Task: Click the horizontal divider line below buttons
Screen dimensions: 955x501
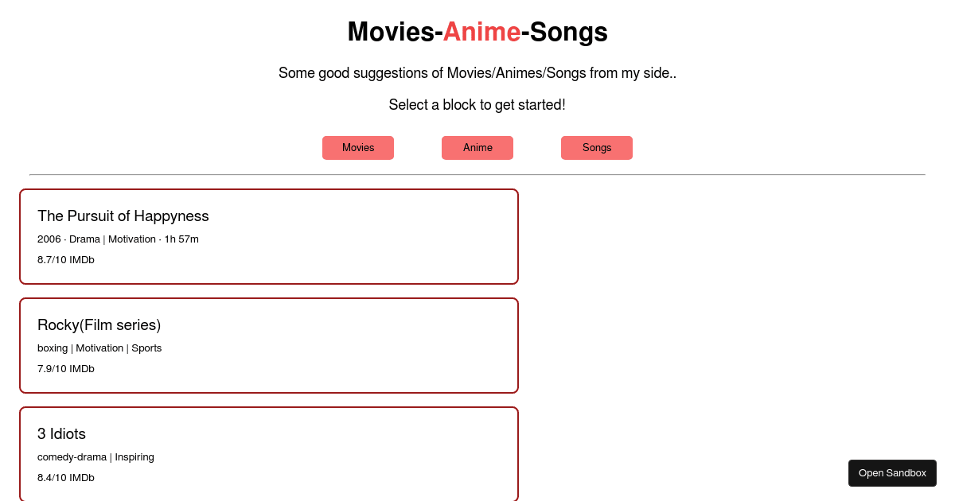Action: pyautogui.click(x=477, y=174)
